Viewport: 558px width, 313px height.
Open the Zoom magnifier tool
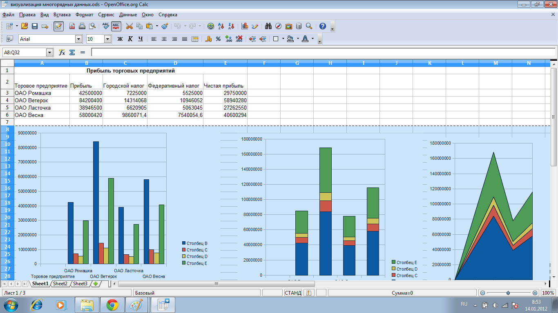[x=309, y=26]
